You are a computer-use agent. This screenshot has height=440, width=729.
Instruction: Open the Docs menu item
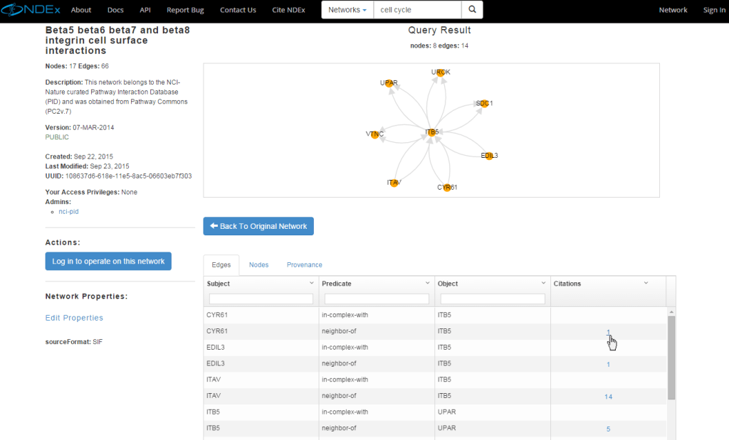115,10
